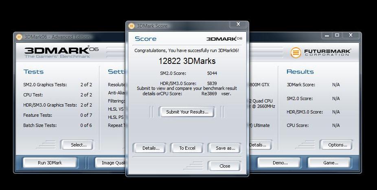Click the 3DMark06 logo in Score dialog
The height and width of the screenshot is (190, 377).
(224, 39)
